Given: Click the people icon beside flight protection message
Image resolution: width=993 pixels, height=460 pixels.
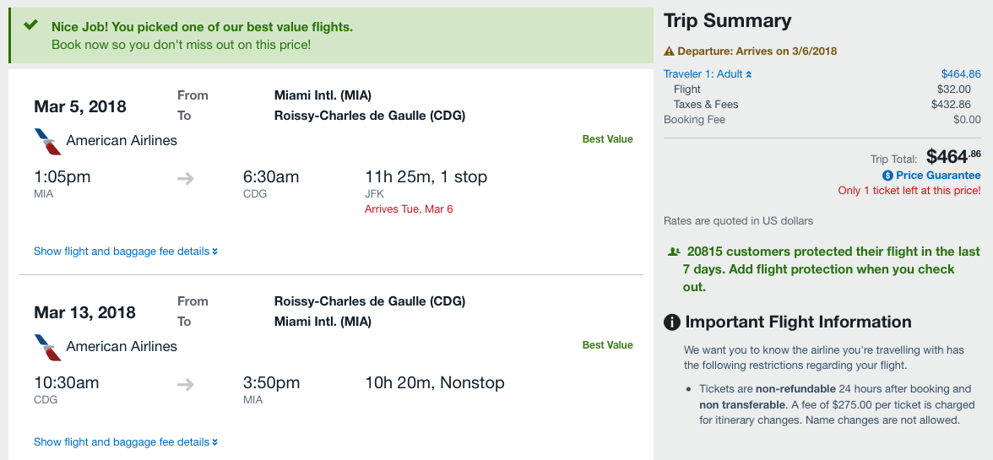Looking at the screenshot, I should [x=674, y=252].
